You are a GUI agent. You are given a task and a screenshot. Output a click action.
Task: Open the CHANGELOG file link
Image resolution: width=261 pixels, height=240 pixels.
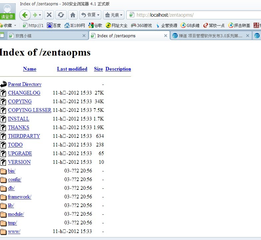(24, 93)
